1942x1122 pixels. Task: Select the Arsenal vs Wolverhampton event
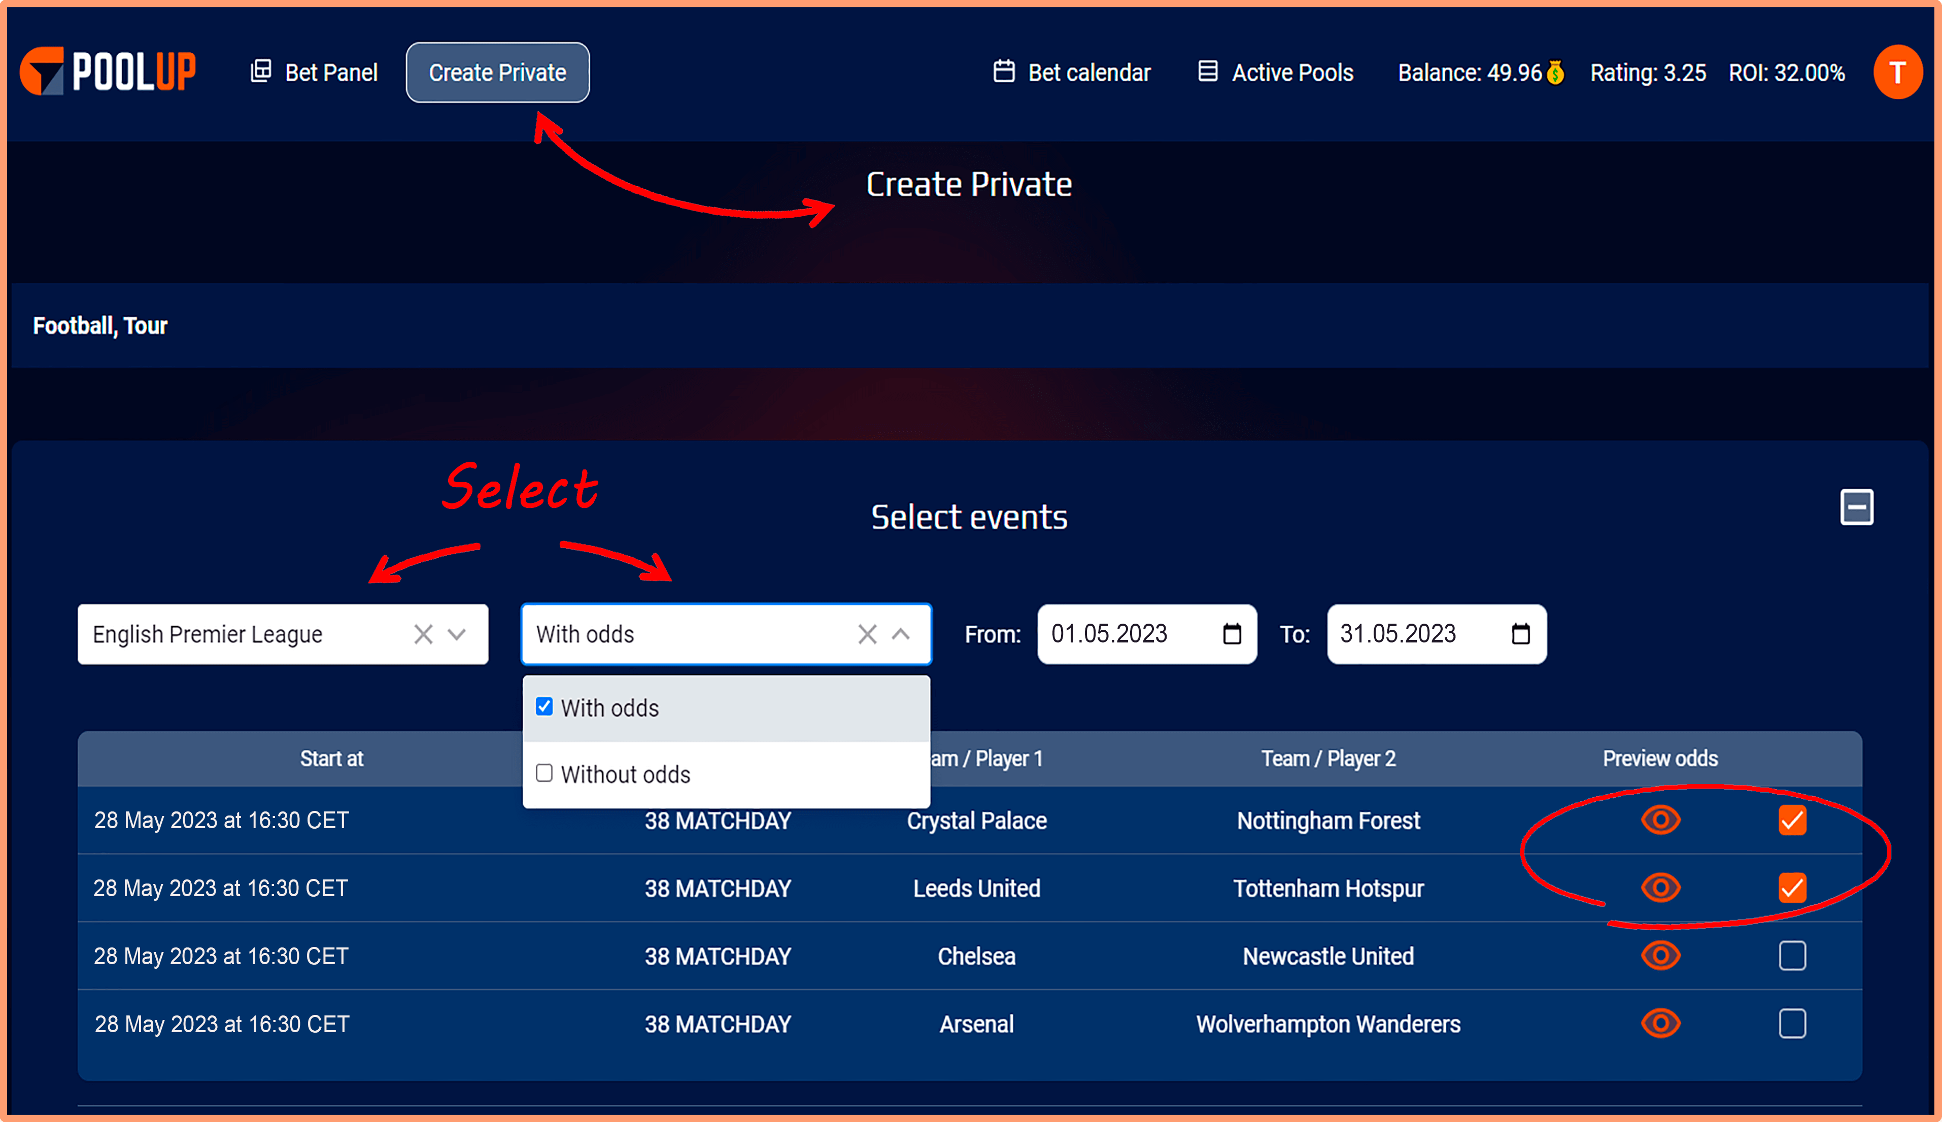1792,1024
